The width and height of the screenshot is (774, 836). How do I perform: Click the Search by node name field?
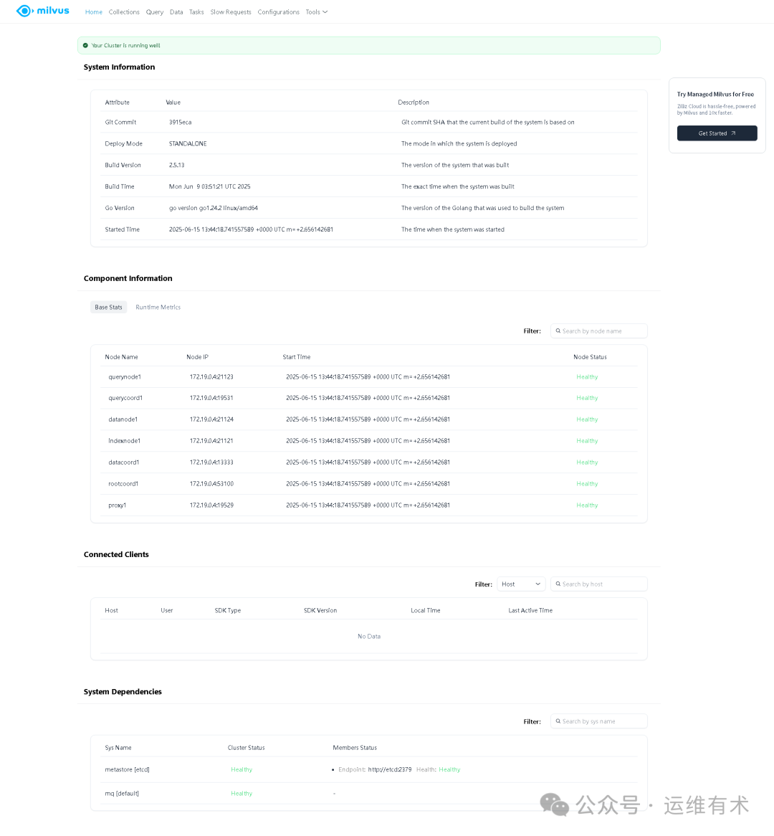602,331
